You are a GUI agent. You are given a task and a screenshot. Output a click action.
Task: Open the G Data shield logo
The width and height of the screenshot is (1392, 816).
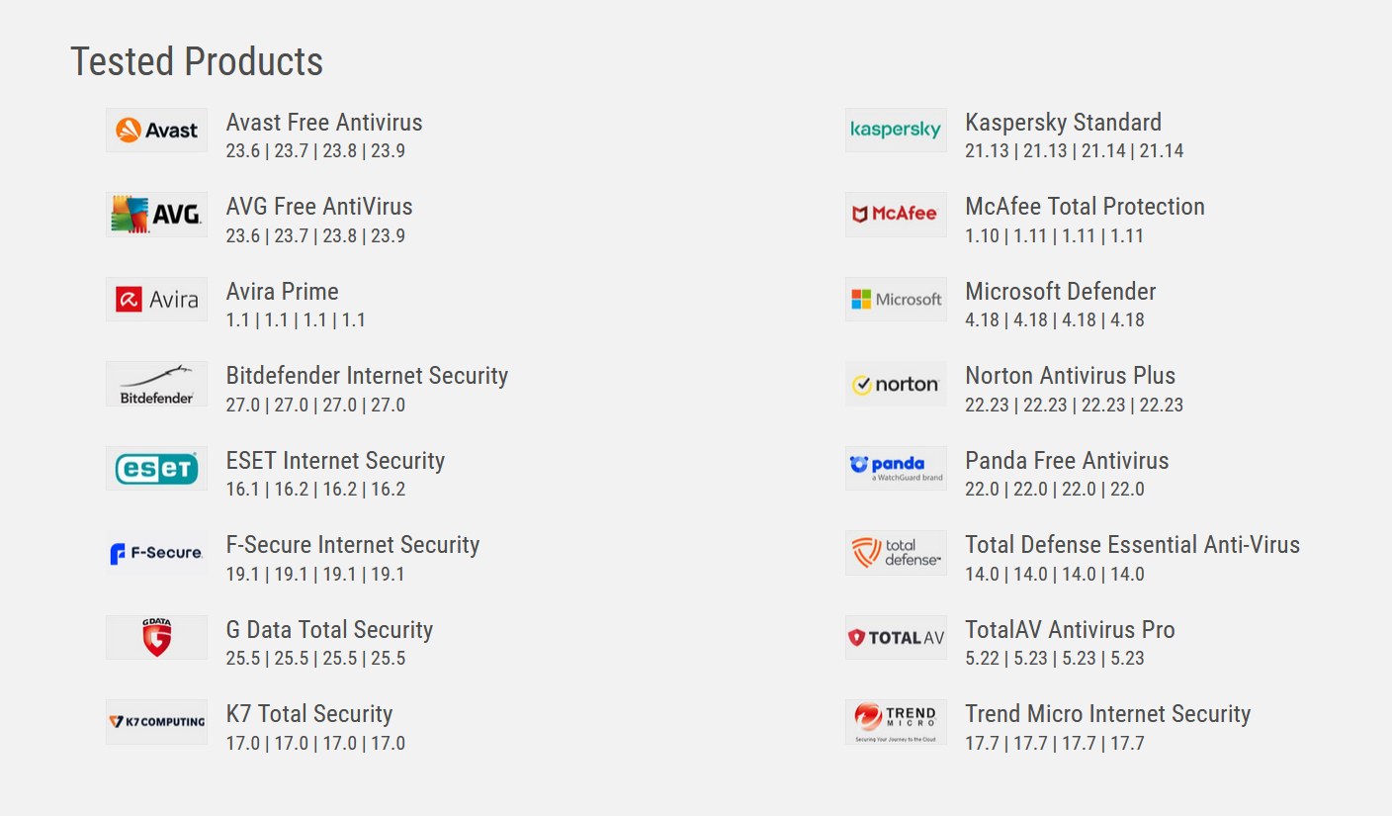point(157,637)
